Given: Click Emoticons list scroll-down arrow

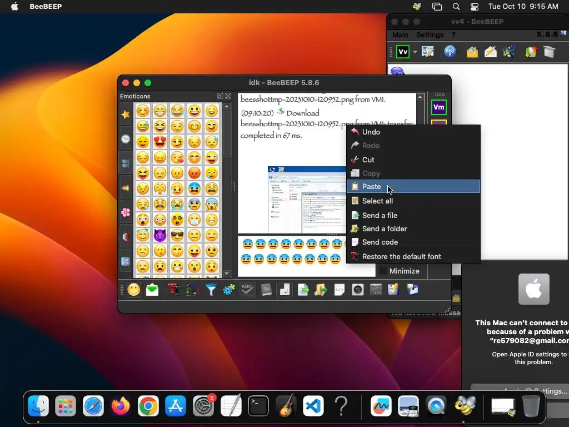Looking at the screenshot, I should 227,274.
